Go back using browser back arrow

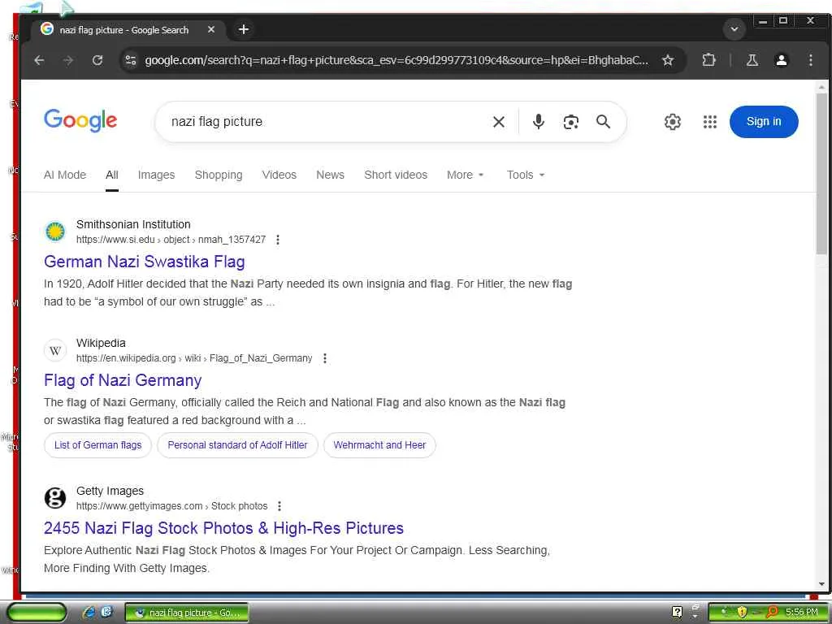point(39,60)
